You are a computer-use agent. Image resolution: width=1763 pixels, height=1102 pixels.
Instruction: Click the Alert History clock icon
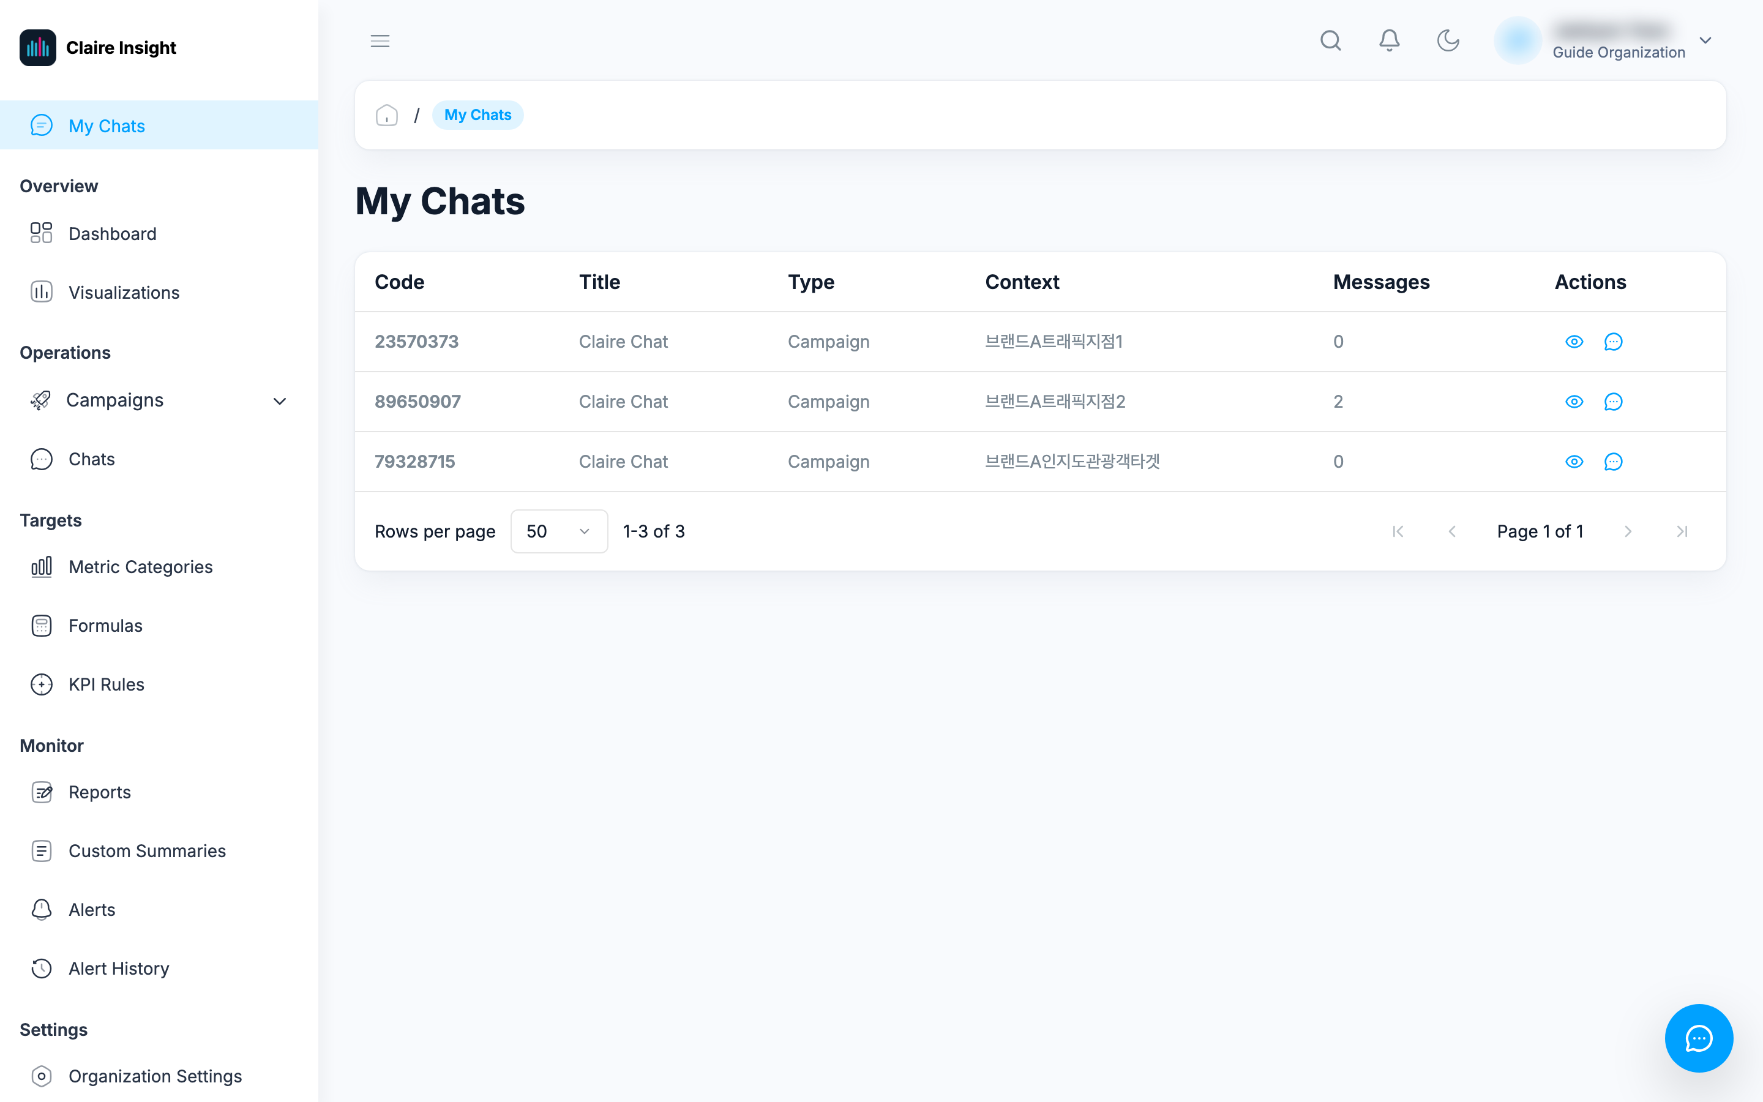pyautogui.click(x=42, y=968)
